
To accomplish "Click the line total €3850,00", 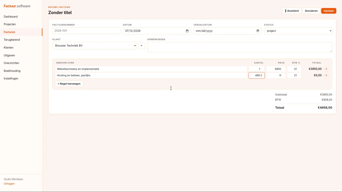I will pos(315,69).
